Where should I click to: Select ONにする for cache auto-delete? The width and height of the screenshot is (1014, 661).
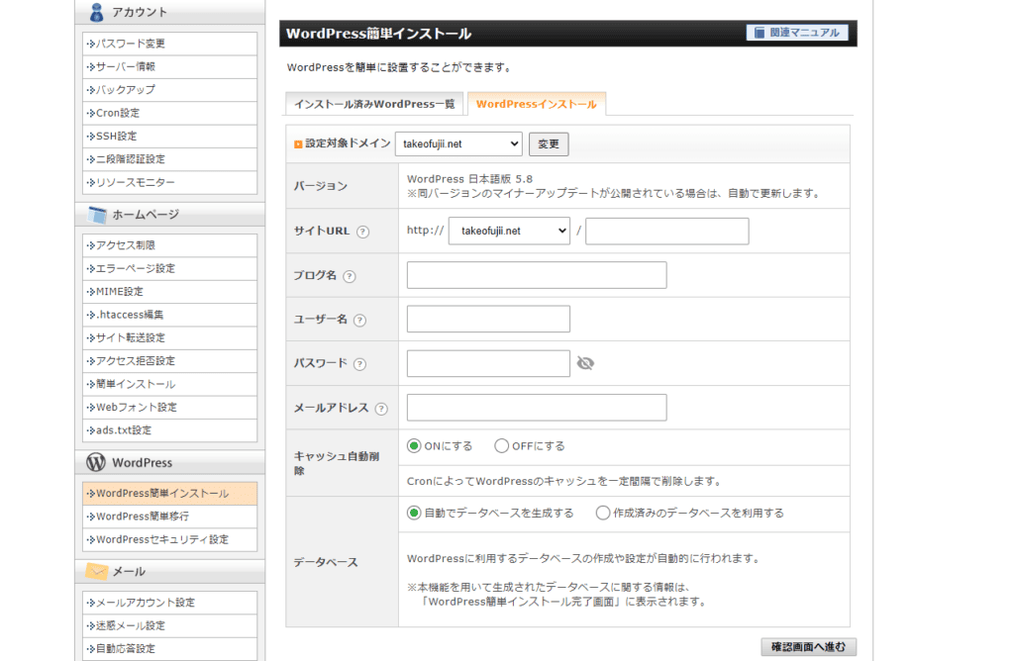(x=414, y=446)
